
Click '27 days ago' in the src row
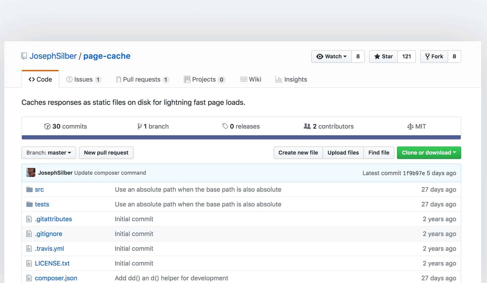[439, 189]
